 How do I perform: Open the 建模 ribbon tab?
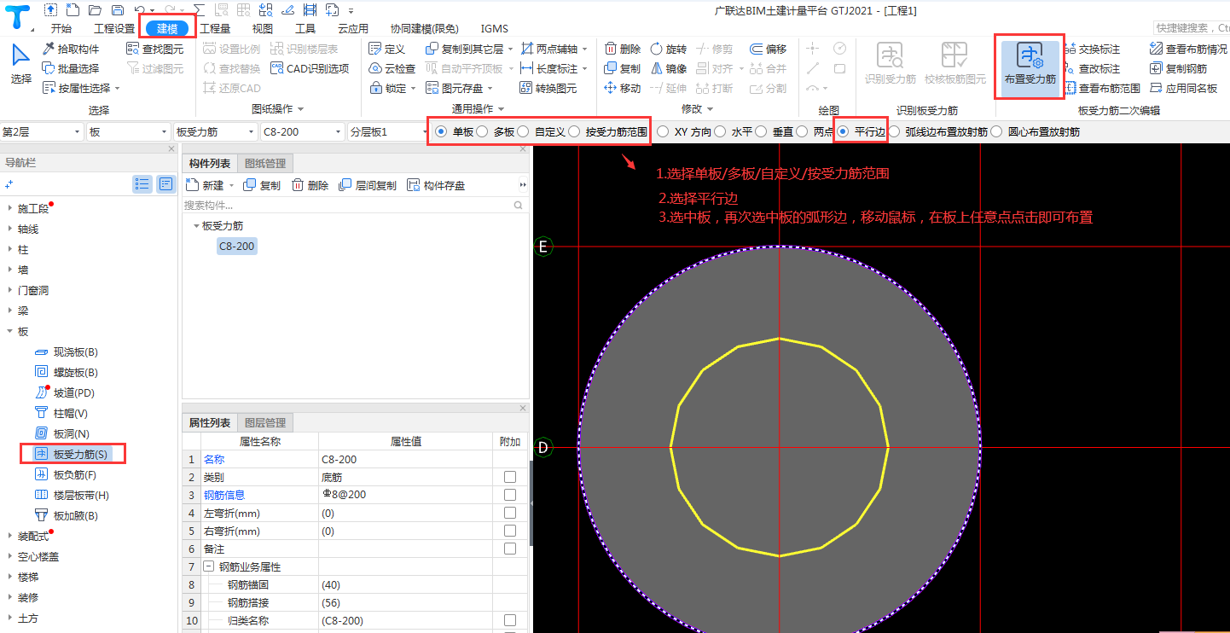click(167, 28)
